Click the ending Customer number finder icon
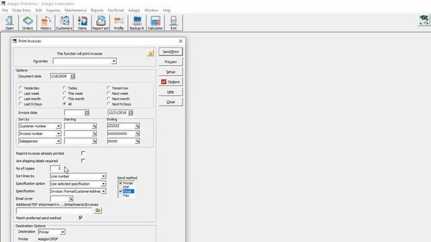 pyautogui.click(x=137, y=126)
